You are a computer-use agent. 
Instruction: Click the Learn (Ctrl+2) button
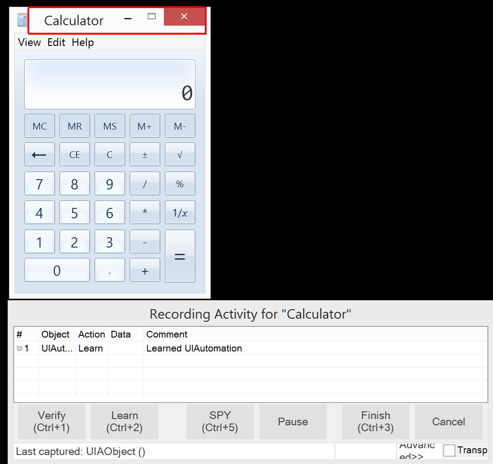[124, 422]
